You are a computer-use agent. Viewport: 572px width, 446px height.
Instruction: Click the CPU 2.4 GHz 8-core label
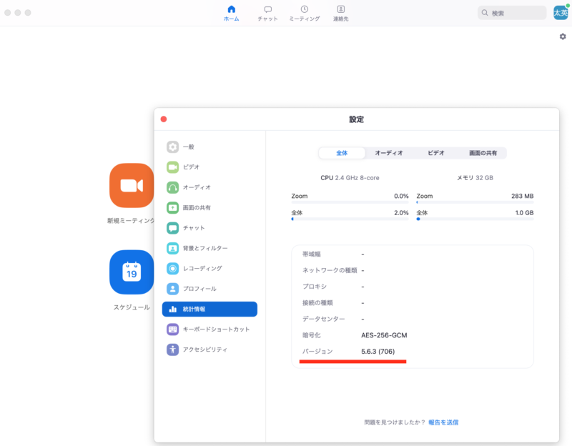(x=350, y=177)
